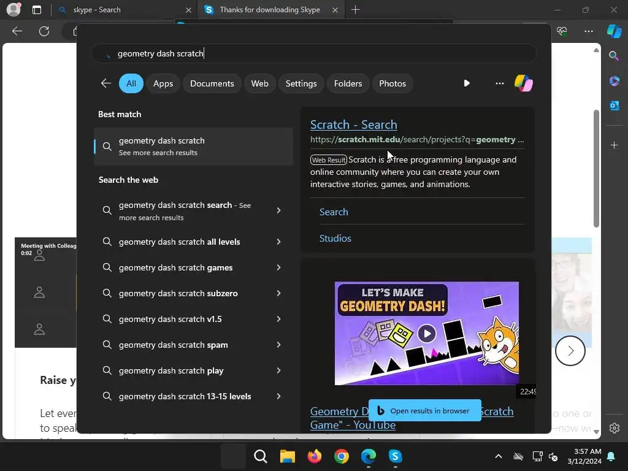Expand chevron for '13-15 levels' suggestion
Image resolution: width=628 pixels, height=471 pixels.
[x=279, y=396]
